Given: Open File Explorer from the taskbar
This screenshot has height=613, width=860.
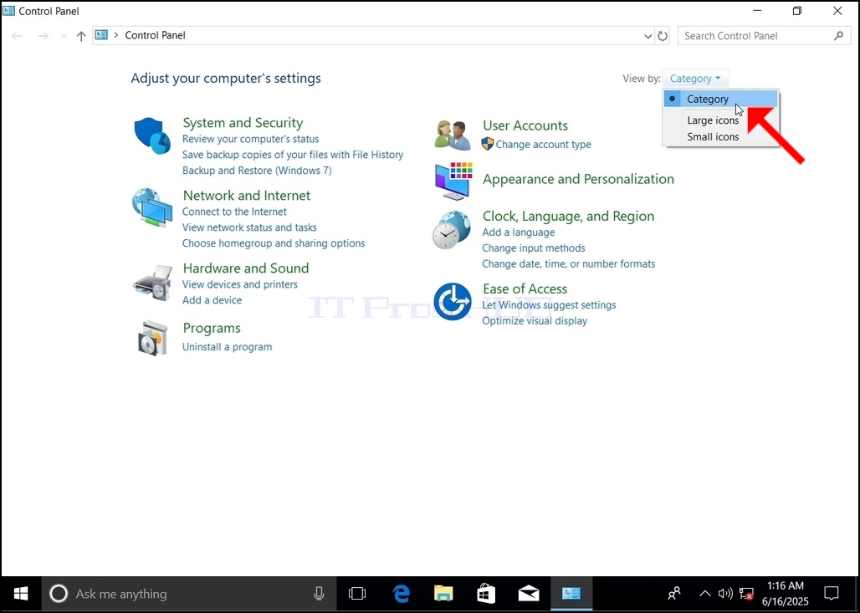Looking at the screenshot, I should [443, 594].
